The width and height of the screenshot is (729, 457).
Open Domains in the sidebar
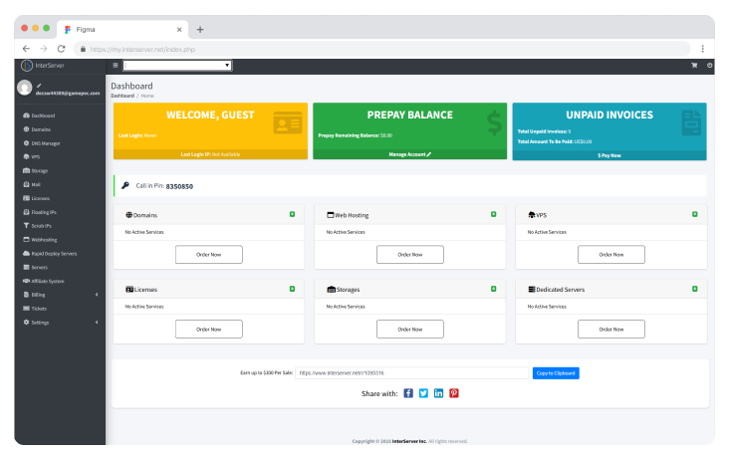[37, 129]
